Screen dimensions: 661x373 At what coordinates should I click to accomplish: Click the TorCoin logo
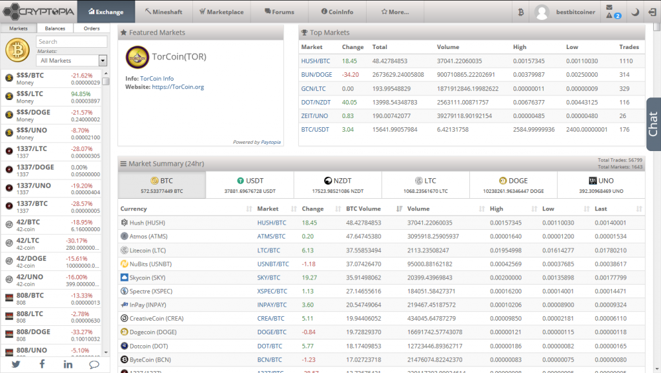(137, 57)
